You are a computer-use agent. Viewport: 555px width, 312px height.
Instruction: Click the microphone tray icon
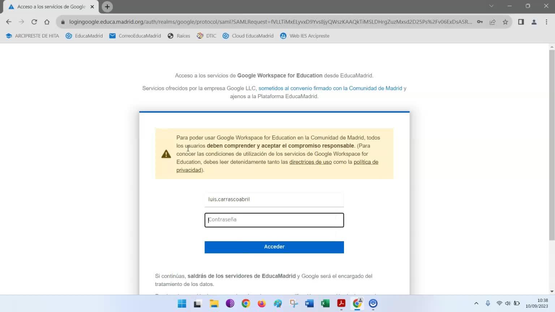pos(488,303)
